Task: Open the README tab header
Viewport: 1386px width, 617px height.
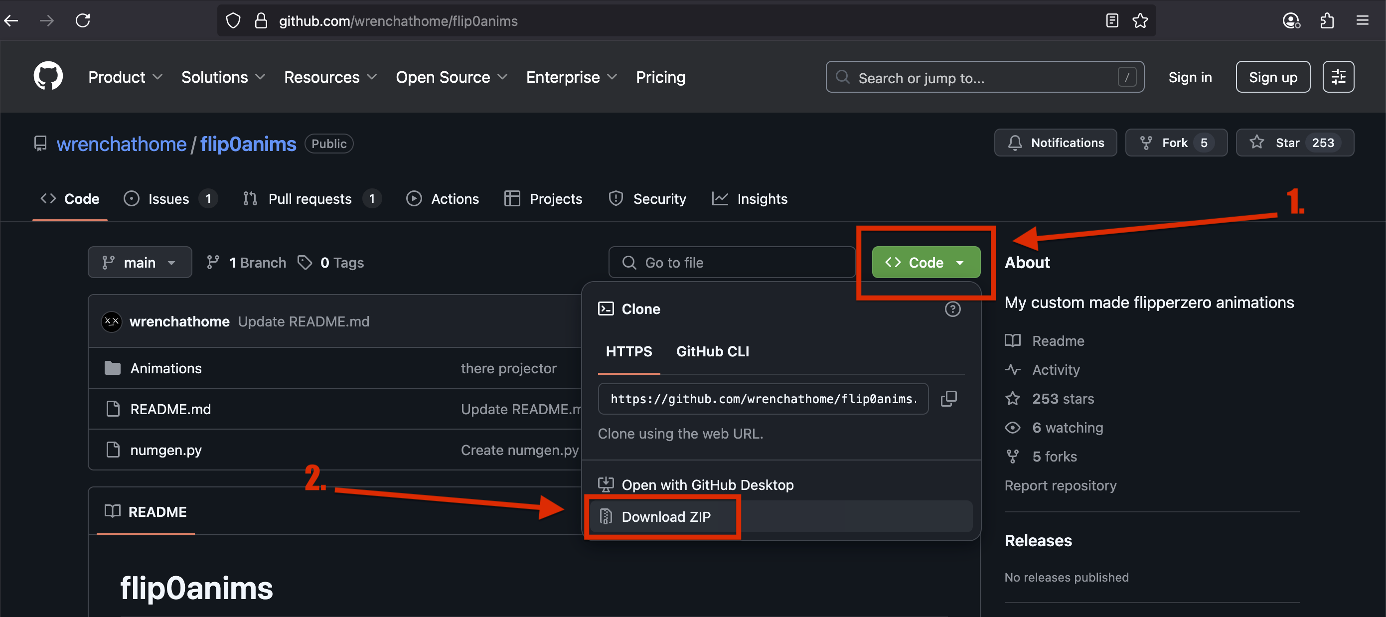Action: click(x=145, y=511)
